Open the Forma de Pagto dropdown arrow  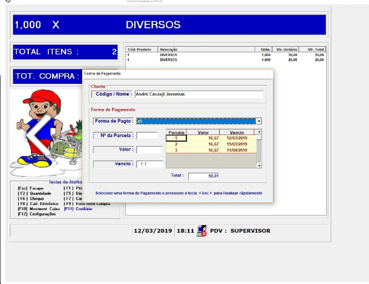pos(259,121)
